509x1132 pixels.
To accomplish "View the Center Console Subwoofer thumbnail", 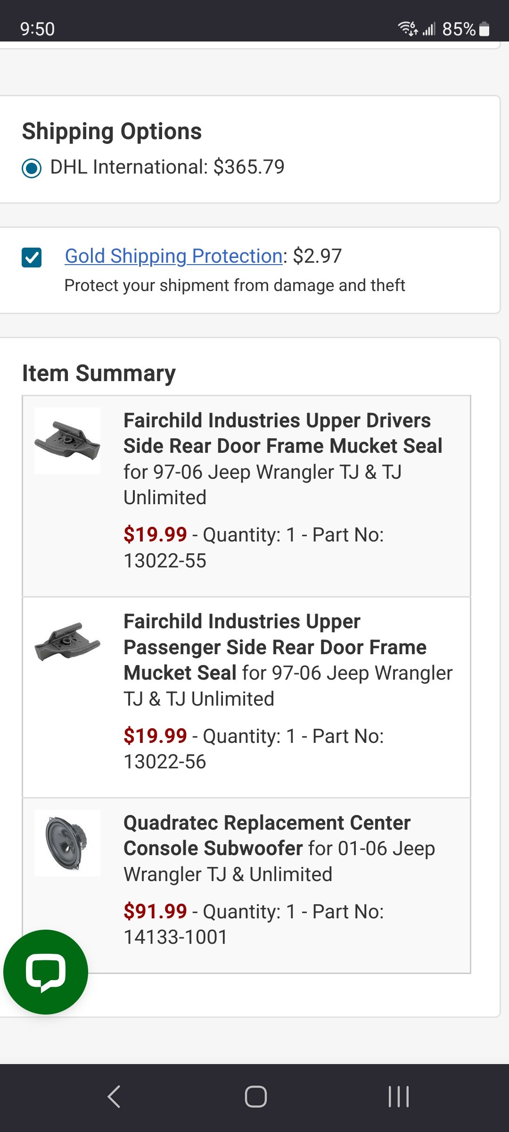I will pos(67,843).
